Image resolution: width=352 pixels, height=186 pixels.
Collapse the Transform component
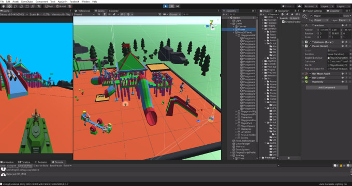tap(303, 25)
